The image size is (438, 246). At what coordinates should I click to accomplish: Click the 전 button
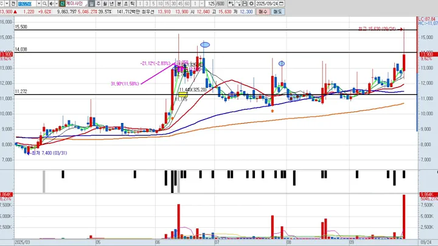13,4
